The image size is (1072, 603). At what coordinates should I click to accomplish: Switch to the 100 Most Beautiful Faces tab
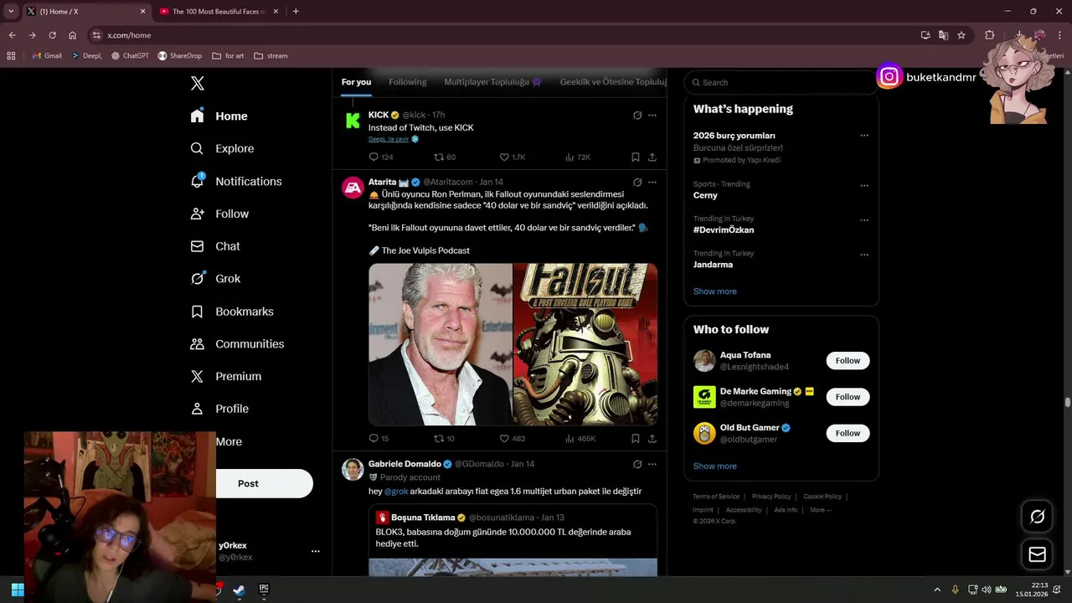point(219,12)
